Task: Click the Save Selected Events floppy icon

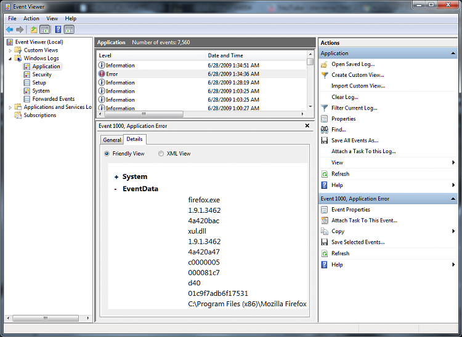Action: pyautogui.click(x=325, y=242)
